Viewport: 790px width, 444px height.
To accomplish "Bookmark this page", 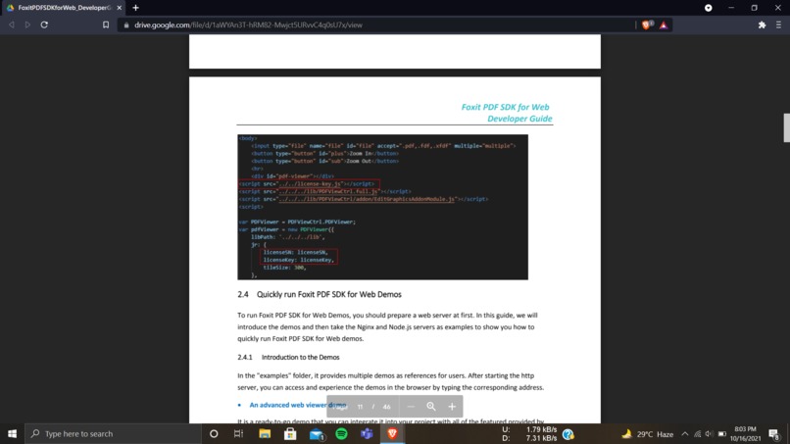I will [x=106, y=25].
